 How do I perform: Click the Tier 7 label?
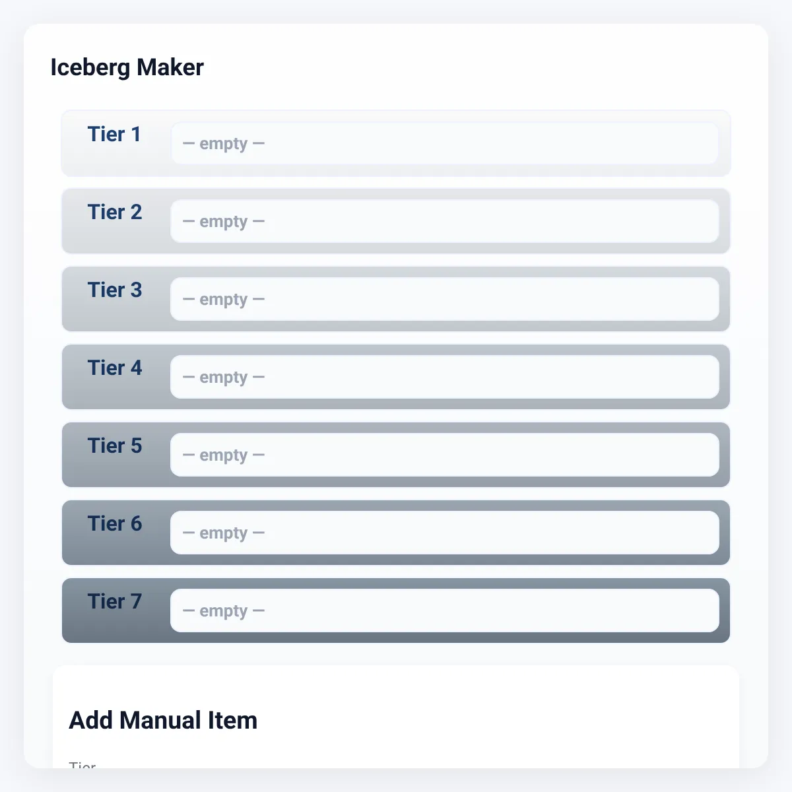click(115, 602)
